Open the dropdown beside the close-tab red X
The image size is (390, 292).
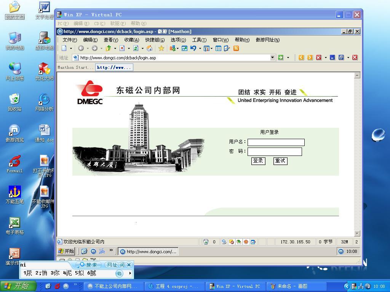326,58
